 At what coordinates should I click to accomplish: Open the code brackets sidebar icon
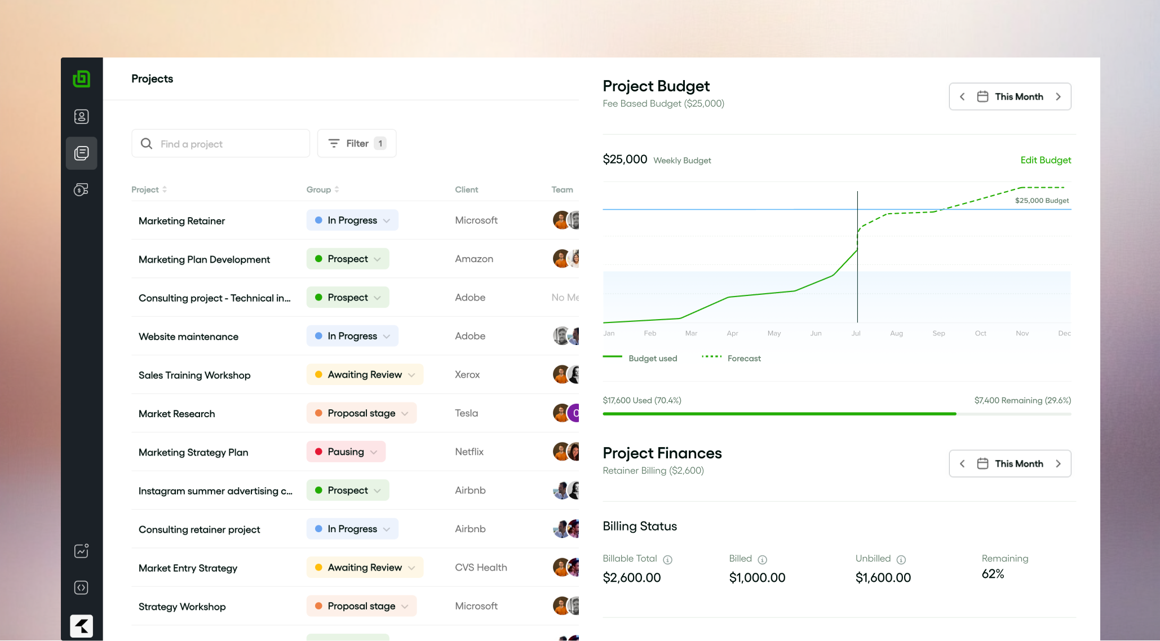point(82,587)
